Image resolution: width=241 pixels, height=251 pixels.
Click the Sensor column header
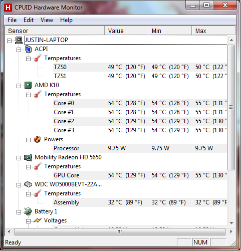tap(55, 31)
